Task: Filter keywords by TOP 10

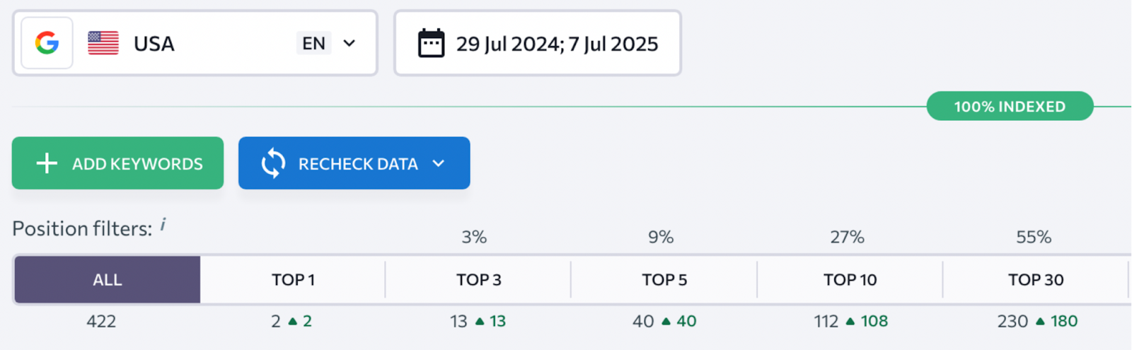Action: (x=850, y=279)
